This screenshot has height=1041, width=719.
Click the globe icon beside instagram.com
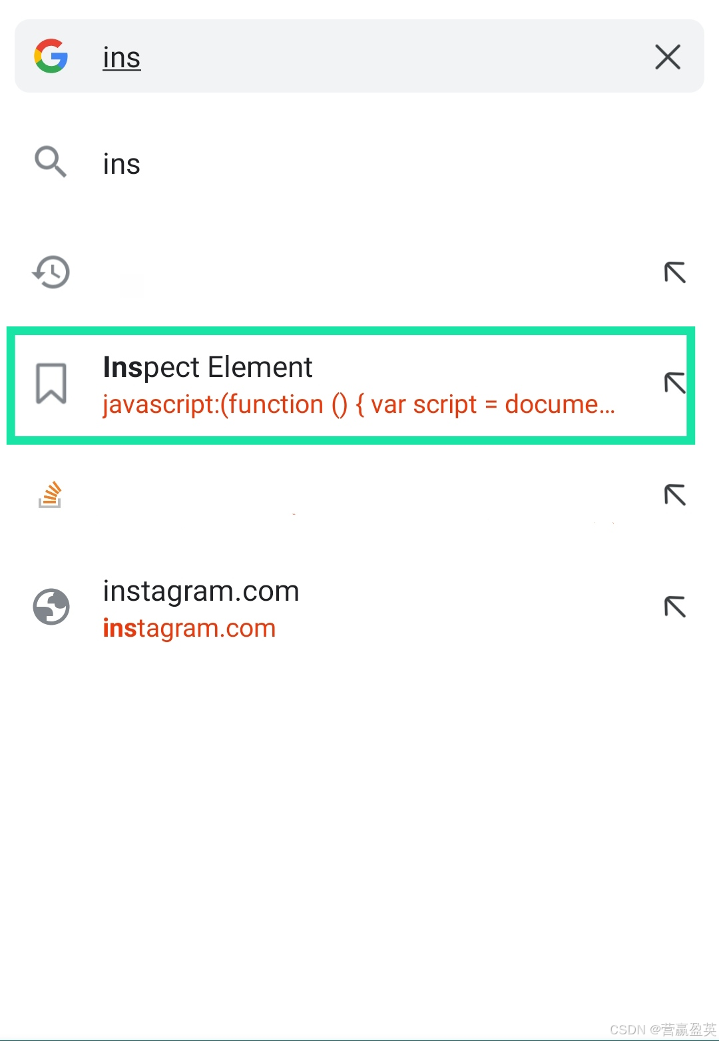[51, 606]
